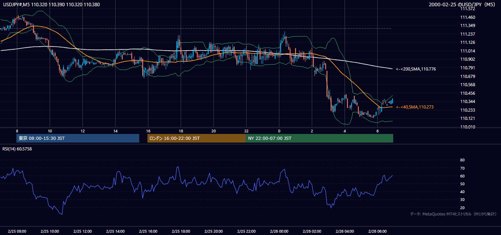Image resolution: width=501 pixels, height=235 pixels.
Task: Click hour marker 18 under price chart
Action: [181, 131]
